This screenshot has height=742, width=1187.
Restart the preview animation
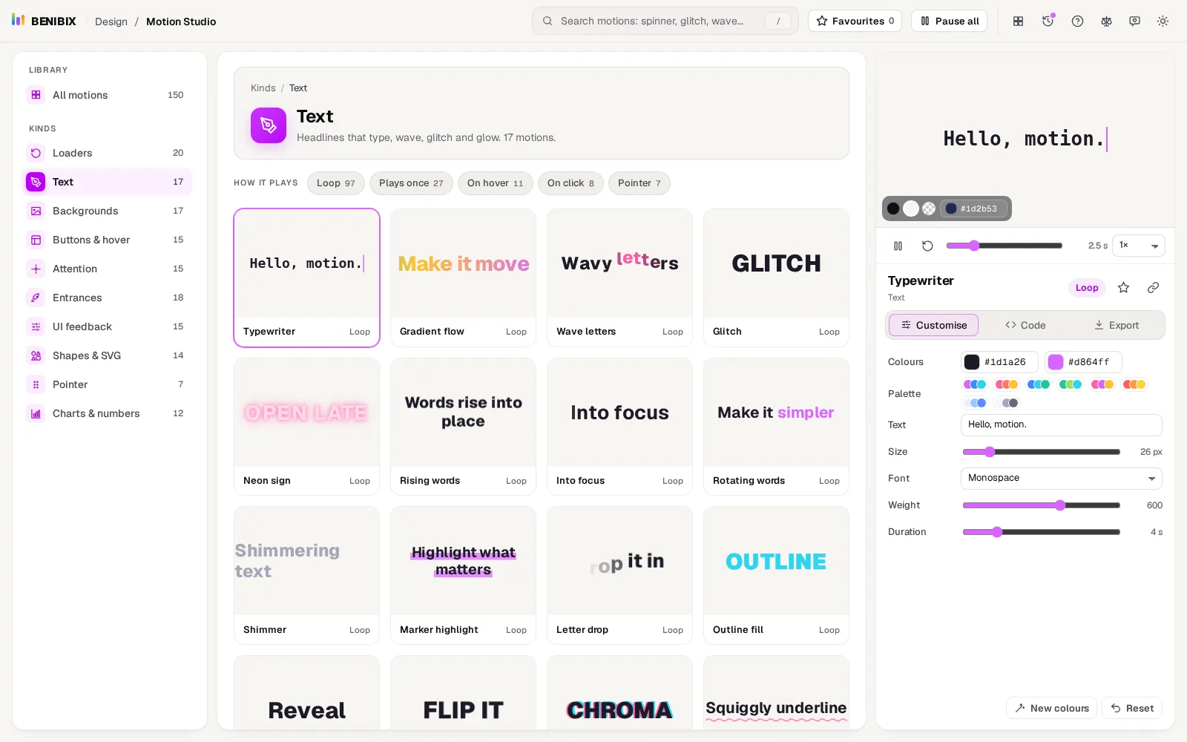(927, 246)
